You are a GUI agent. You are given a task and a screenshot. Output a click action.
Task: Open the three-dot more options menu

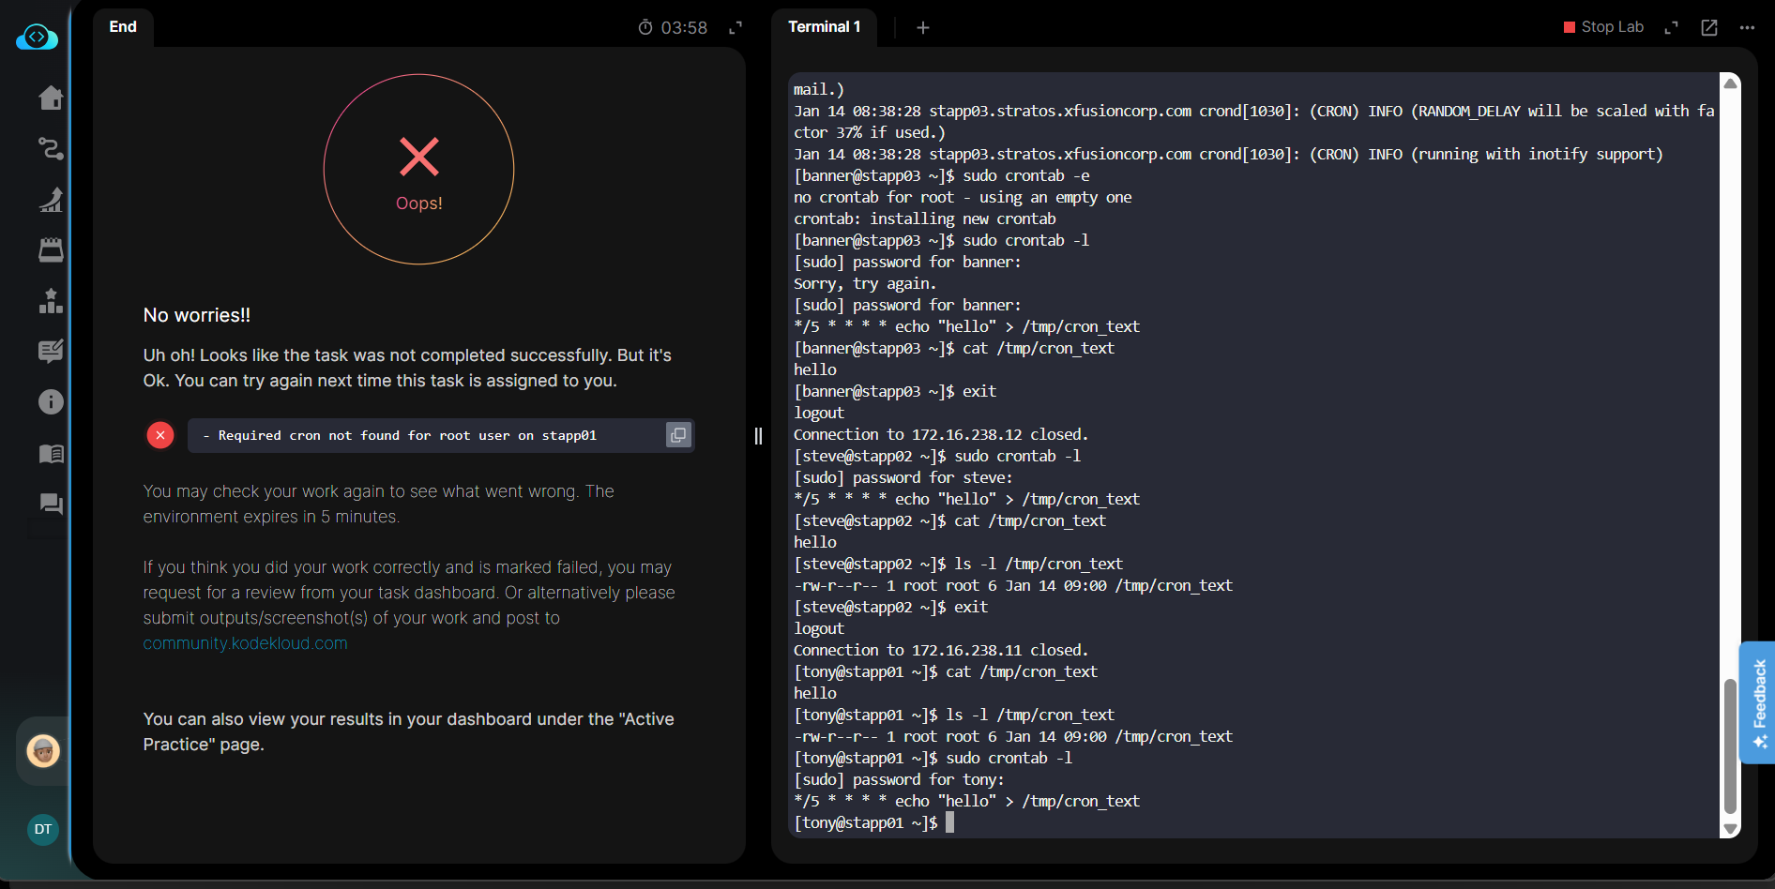click(x=1747, y=27)
